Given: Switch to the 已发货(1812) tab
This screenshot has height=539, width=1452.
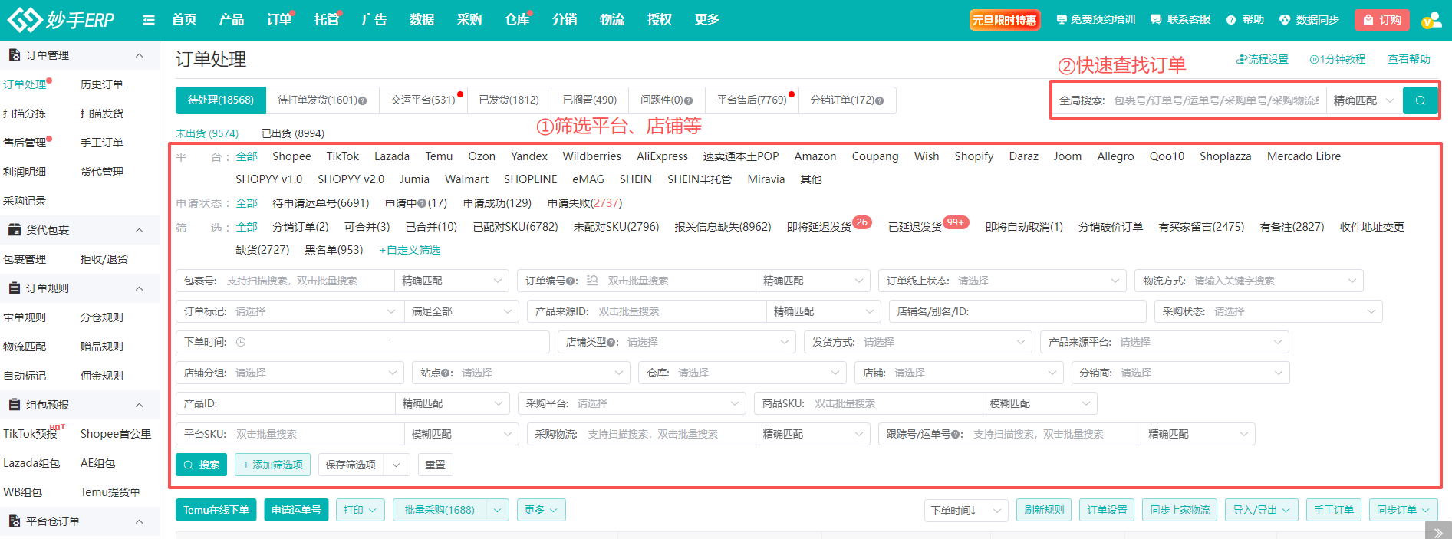Looking at the screenshot, I should click(x=509, y=100).
